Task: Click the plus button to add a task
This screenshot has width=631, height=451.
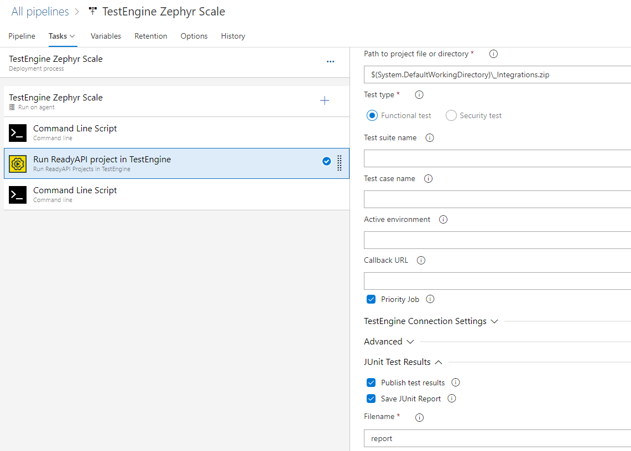Action: 325,101
